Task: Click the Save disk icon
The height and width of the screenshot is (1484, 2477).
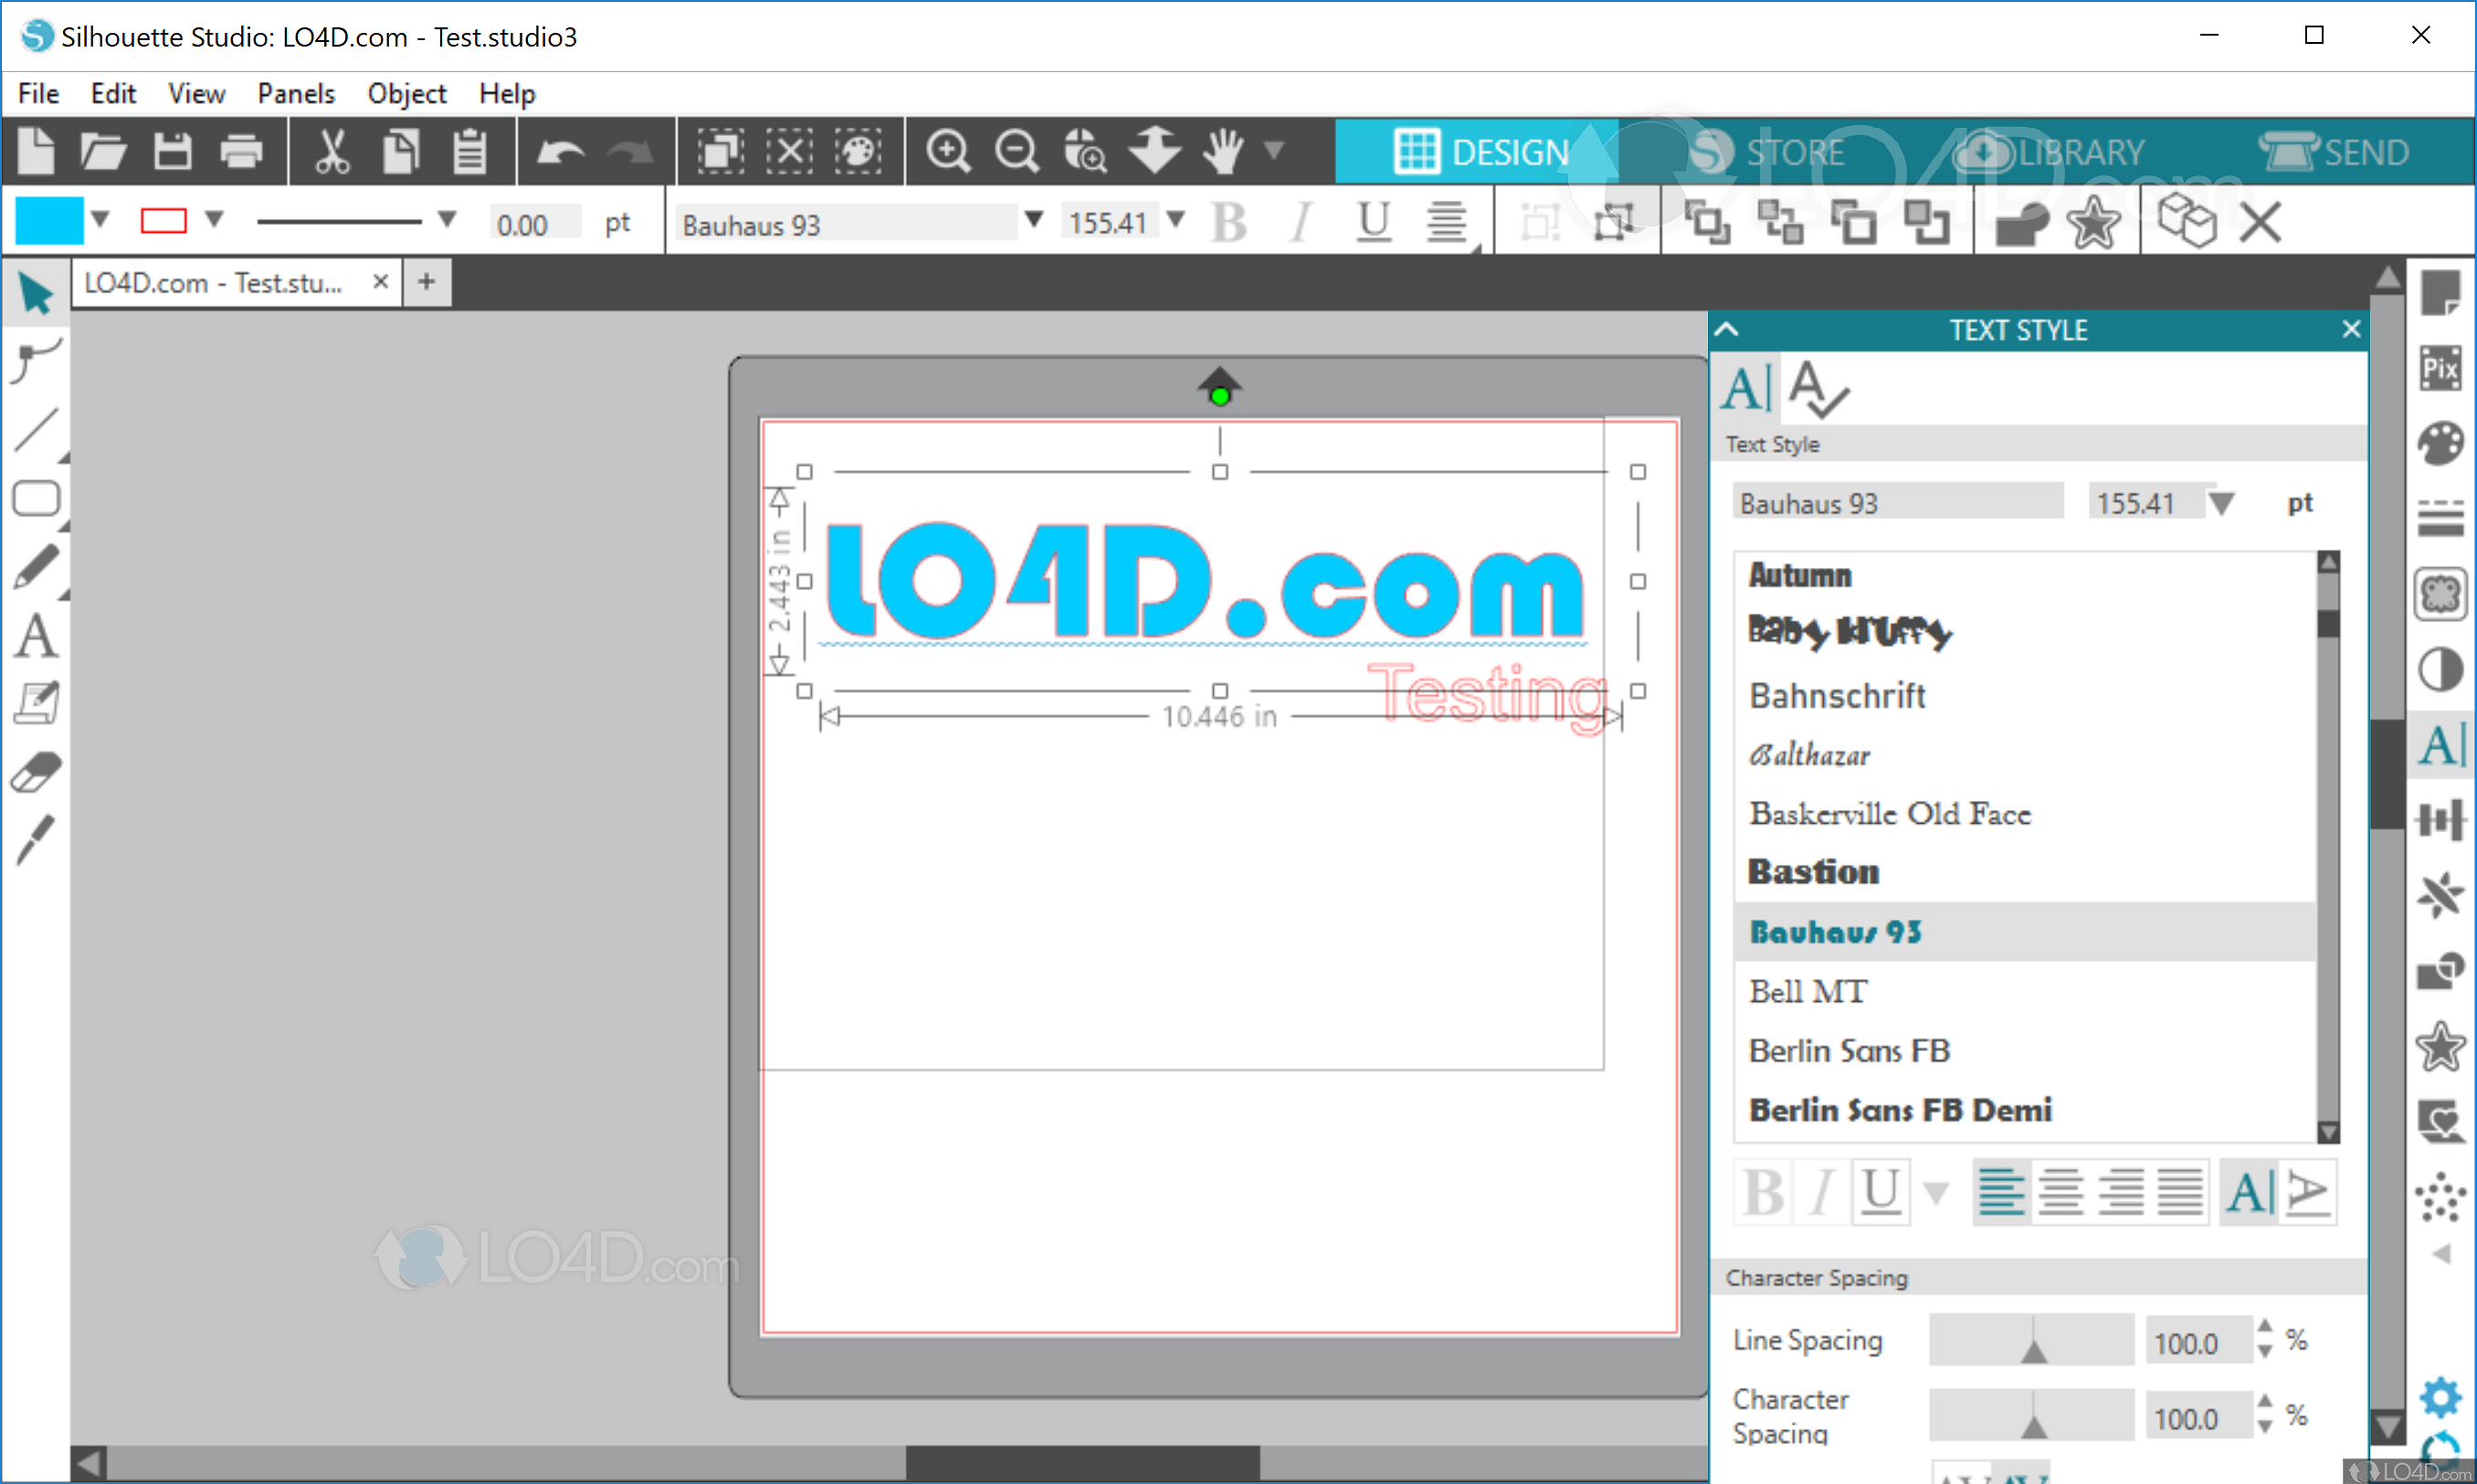Action: click(x=172, y=152)
